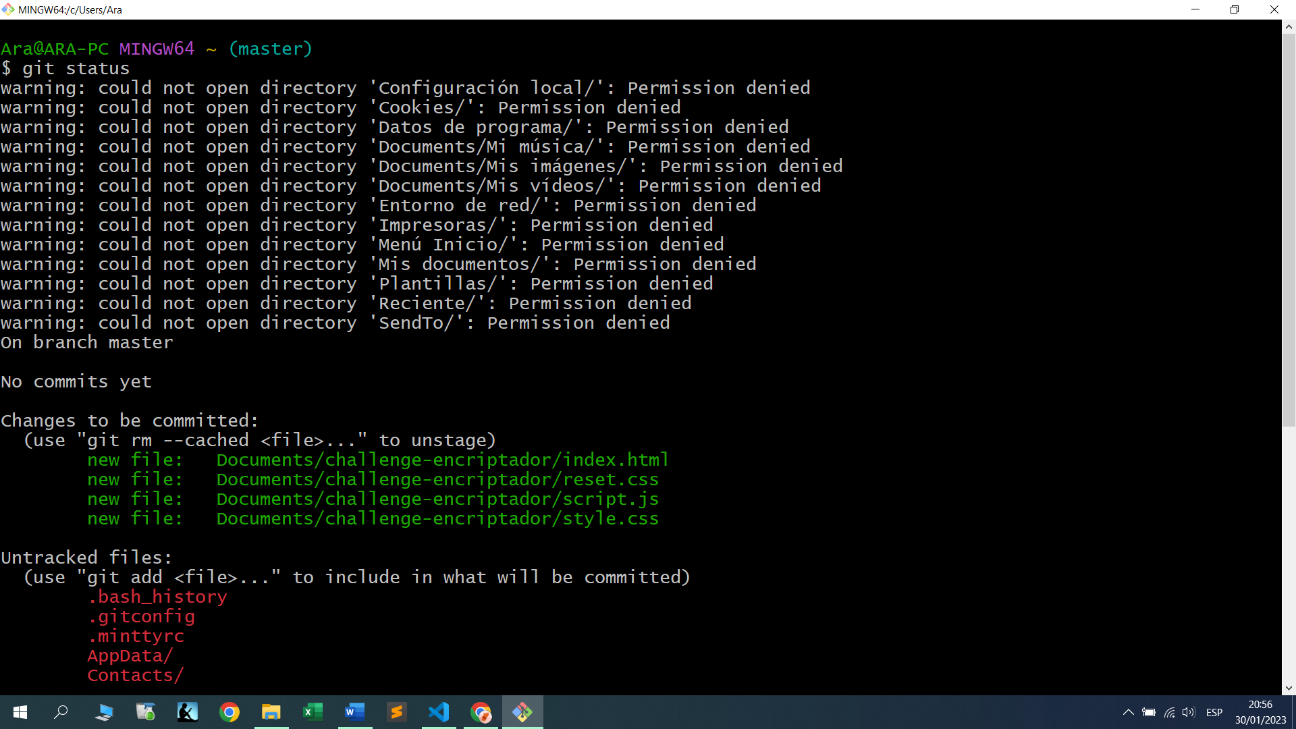Click the staged style.css file path
Screen dimensions: 1296x729
pos(437,518)
